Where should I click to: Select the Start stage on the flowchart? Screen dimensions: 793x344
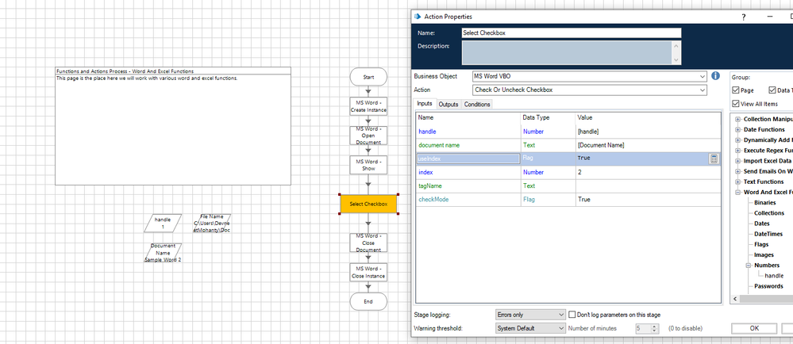click(368, 77)
